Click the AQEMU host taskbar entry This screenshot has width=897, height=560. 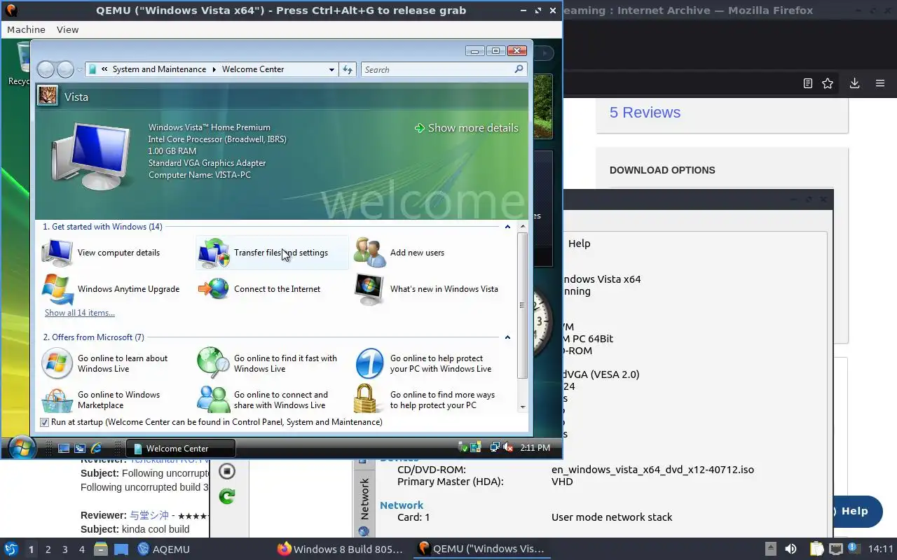[x=163, y=549]
